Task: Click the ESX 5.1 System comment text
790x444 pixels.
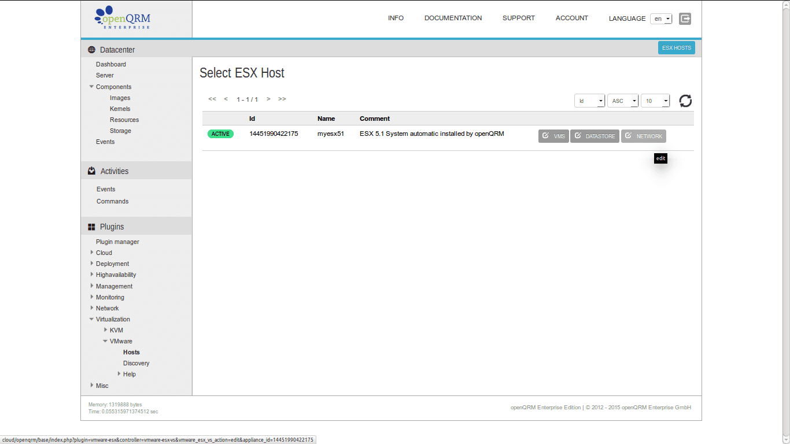Action: tap(432, 134)
